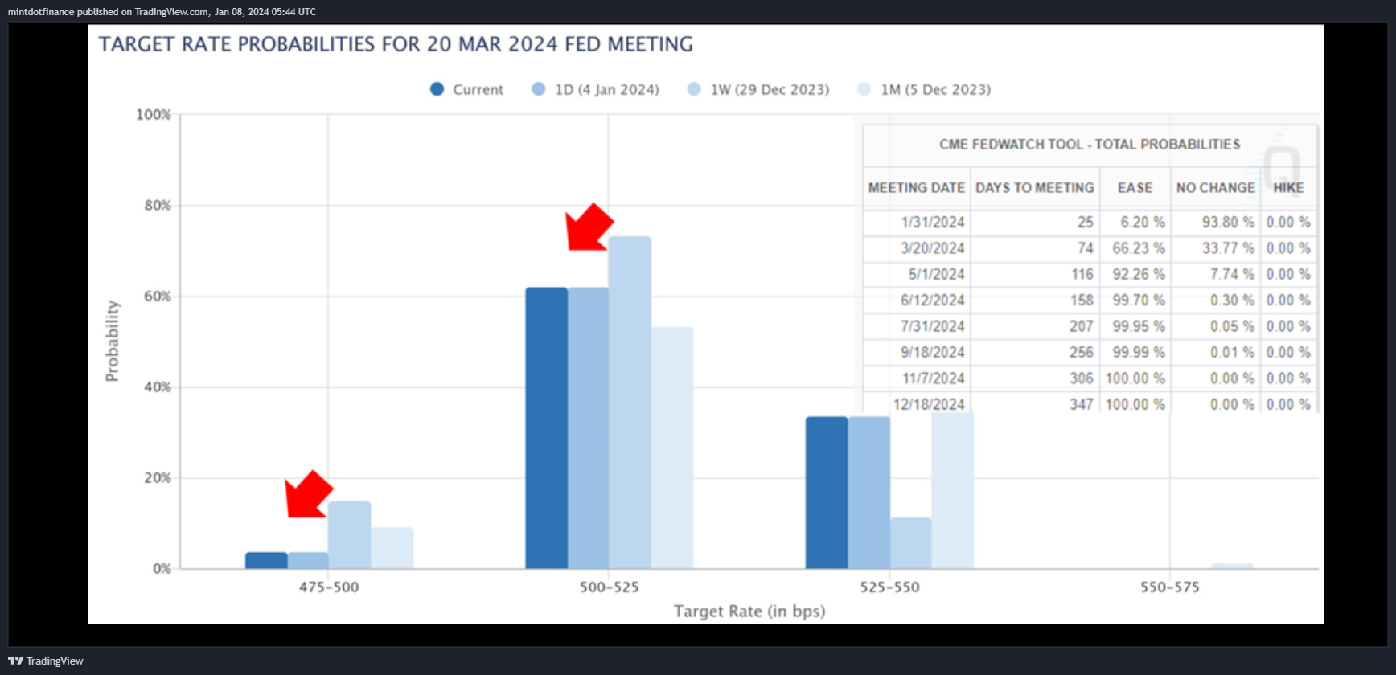The width and height of the screenshot is (1396, 675).
Task: Click the 99.99 % ease value
Action: coord(1139,352)
